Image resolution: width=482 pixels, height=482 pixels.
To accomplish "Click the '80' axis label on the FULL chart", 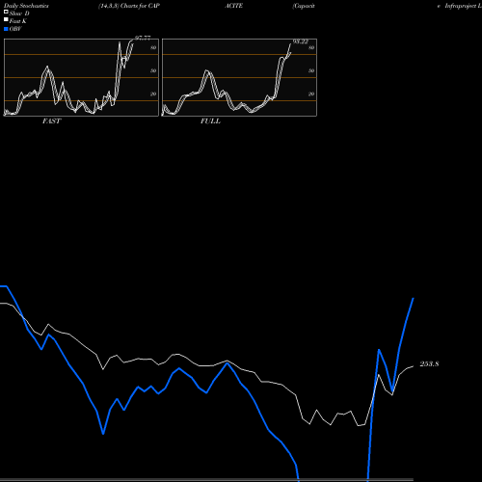I will coord(311,47).
